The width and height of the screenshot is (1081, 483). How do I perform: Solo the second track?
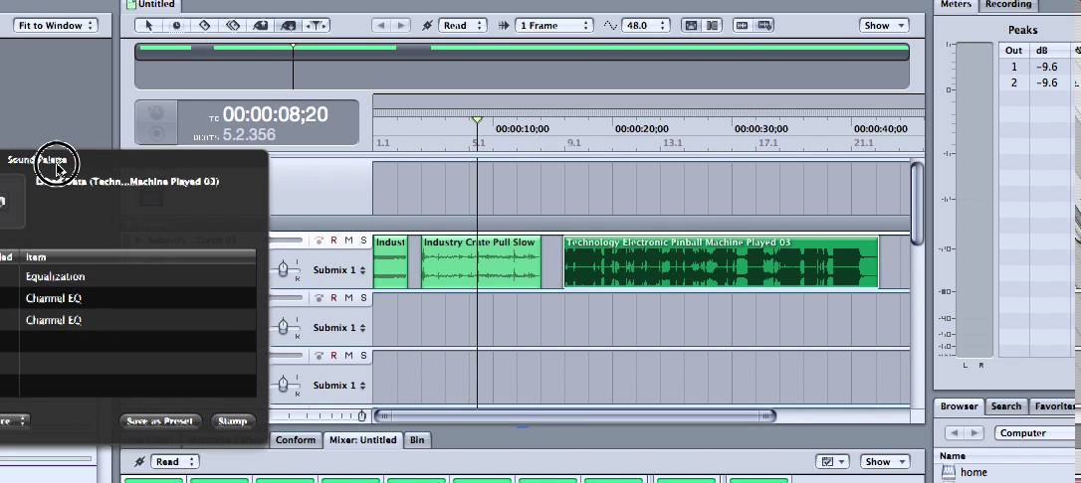tap(363, 298)
